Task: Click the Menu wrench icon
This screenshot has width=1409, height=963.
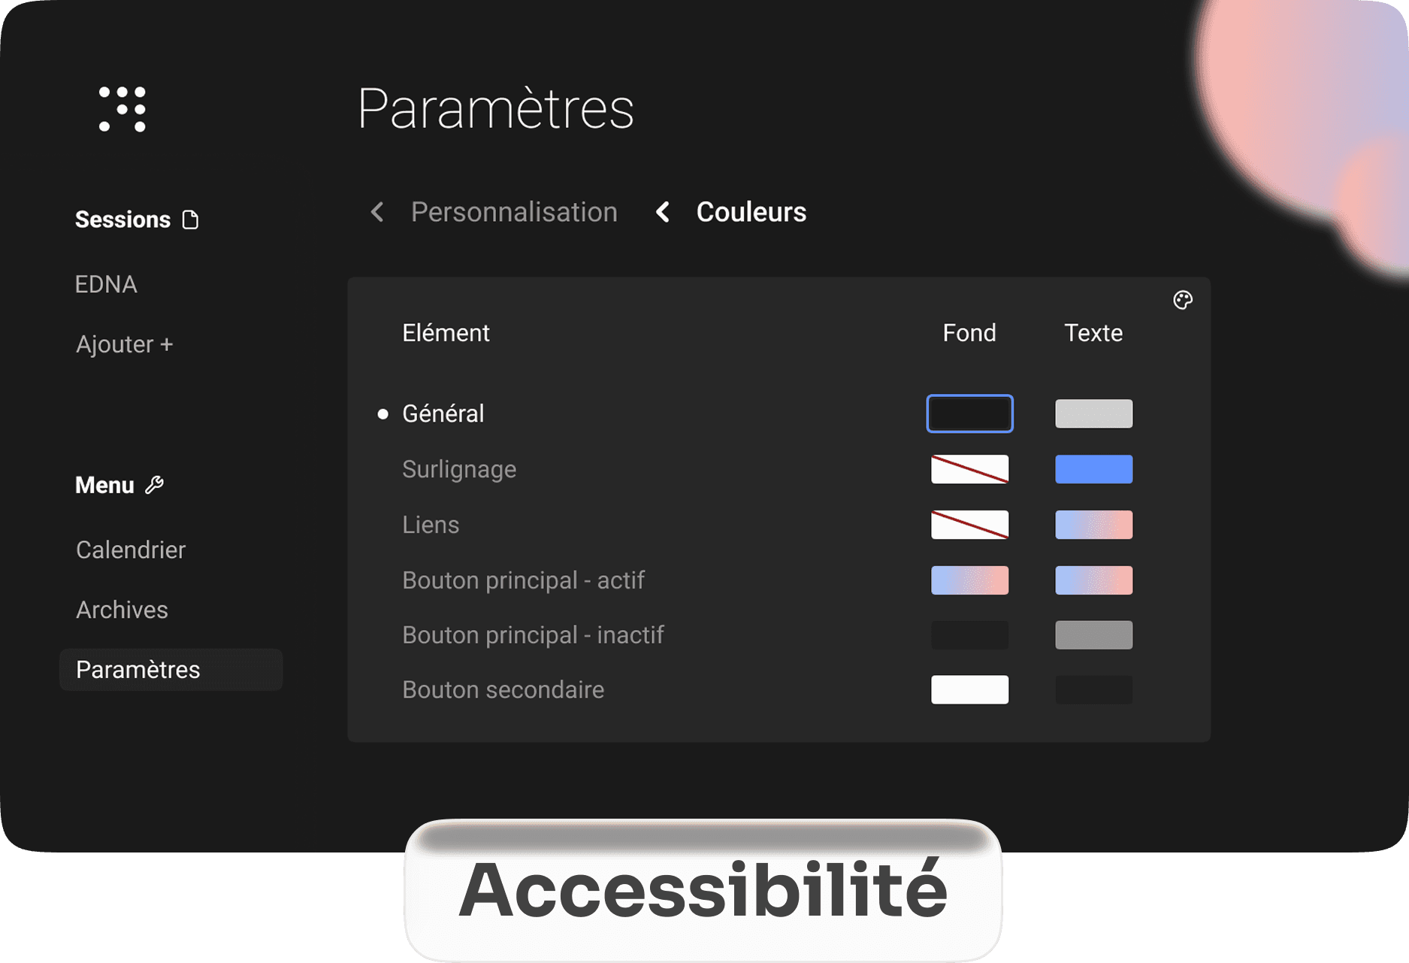Action: pos(155,485)
